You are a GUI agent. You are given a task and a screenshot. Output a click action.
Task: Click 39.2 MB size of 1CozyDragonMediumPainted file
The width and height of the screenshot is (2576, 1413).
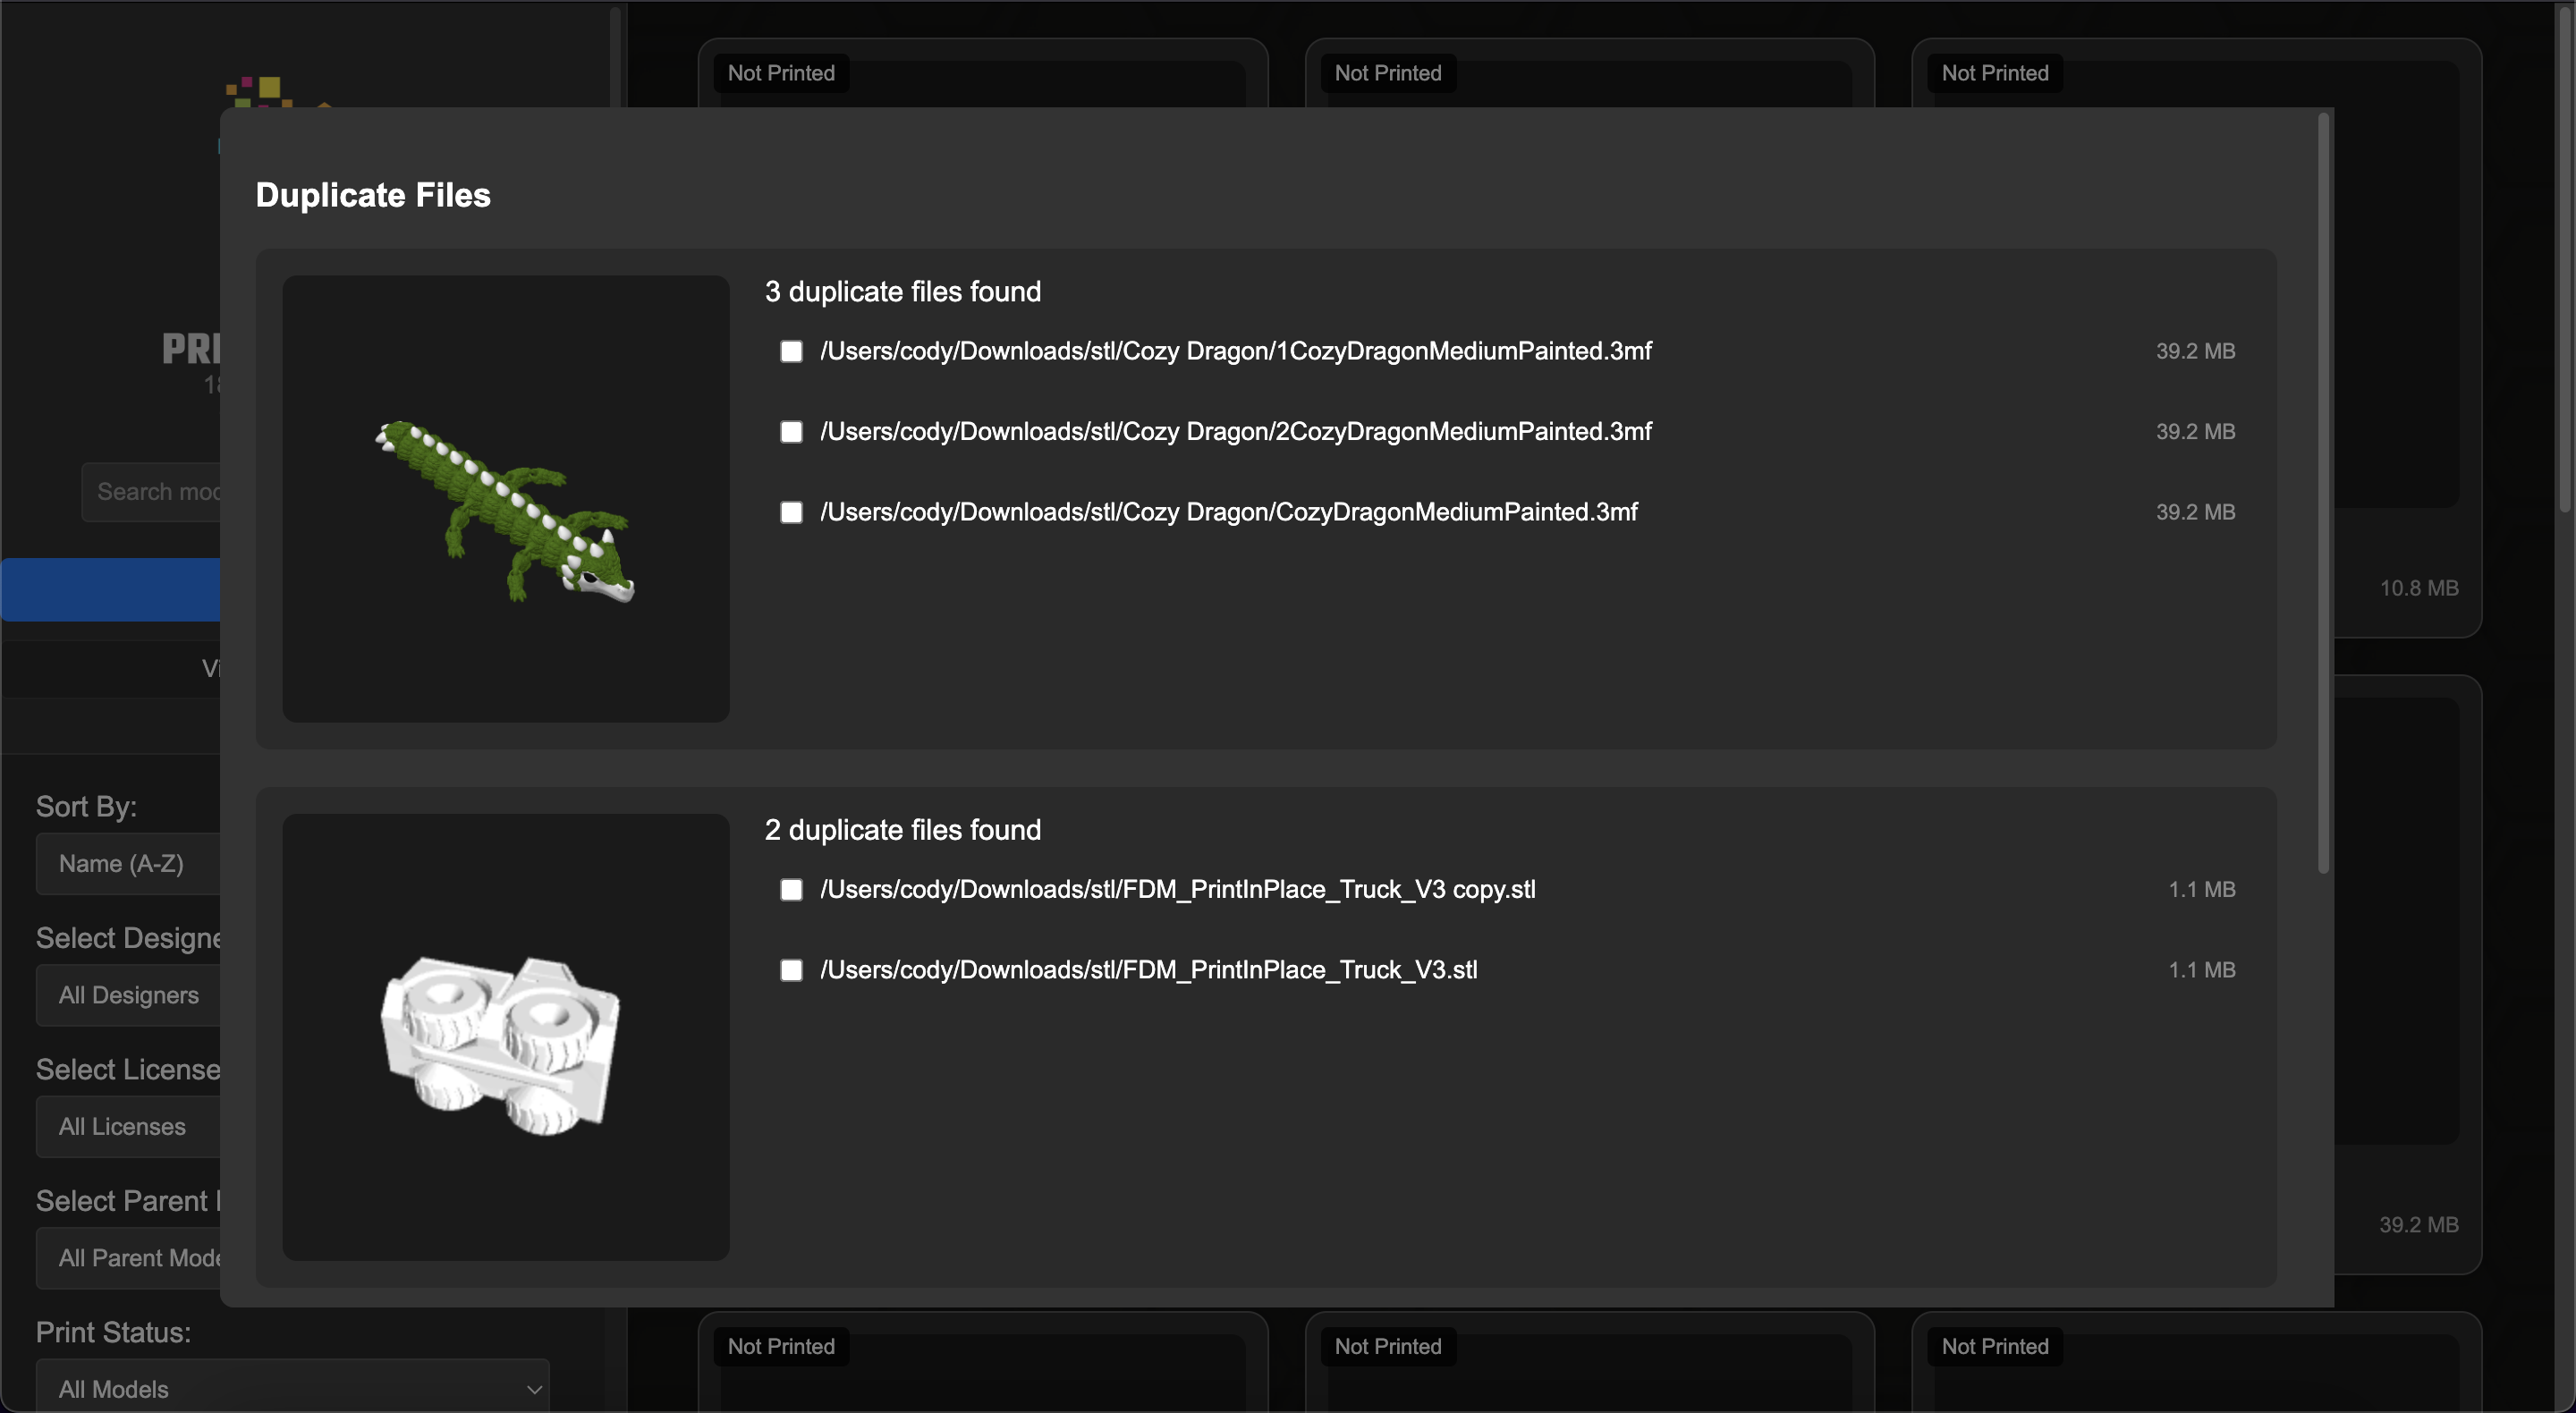pos(2195,351)
